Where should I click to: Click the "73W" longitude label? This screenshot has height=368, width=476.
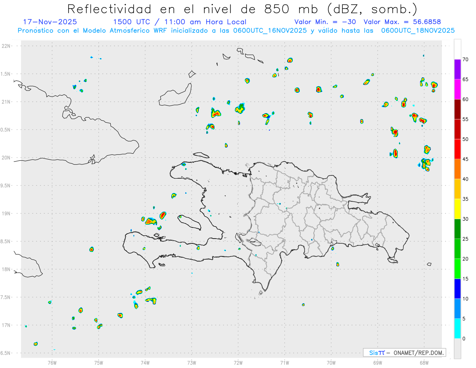[x=192, y=362]
